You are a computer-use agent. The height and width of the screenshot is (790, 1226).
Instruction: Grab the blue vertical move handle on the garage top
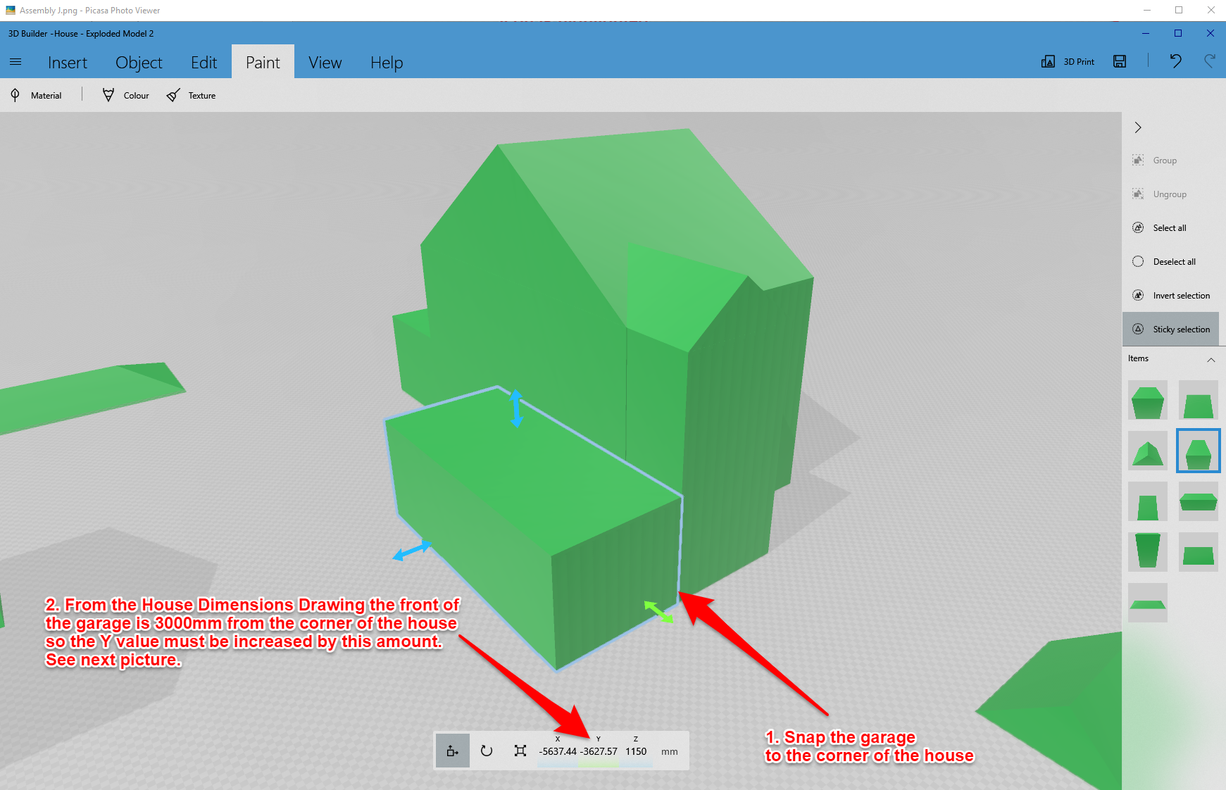click(x=516, y=408)
